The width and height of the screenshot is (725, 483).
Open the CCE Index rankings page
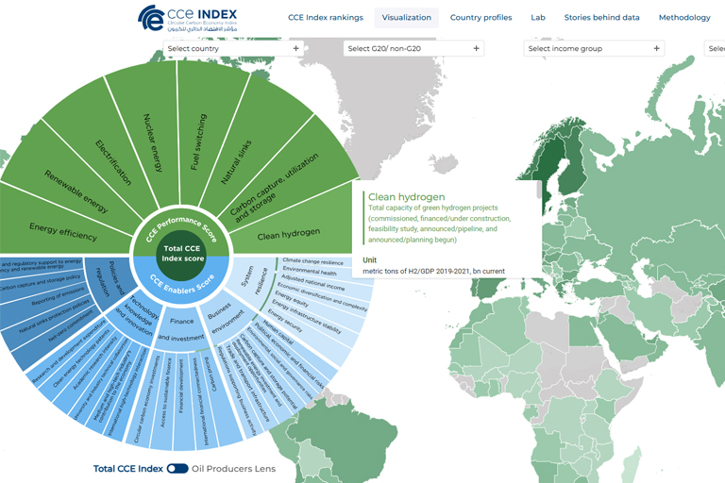point(325,17)
